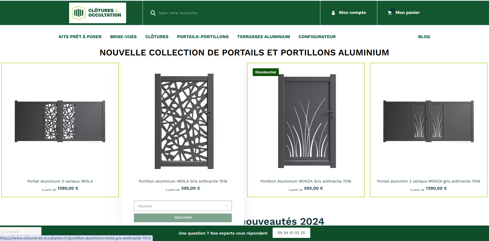Open the Mon compte user icon
The image size is (489, 241).
coord(333,13)
